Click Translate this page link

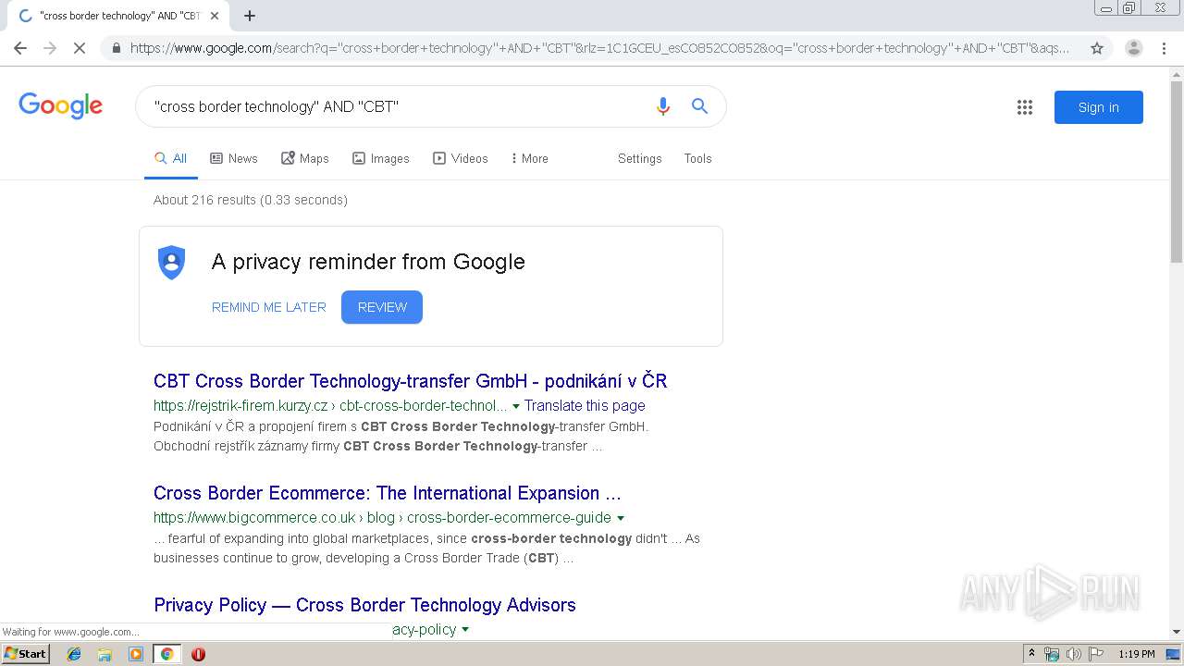coord(585,405)
